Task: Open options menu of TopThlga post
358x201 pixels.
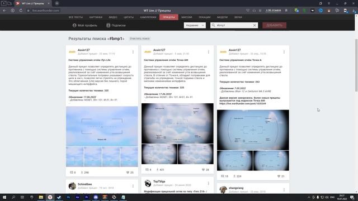Action: 209,184
